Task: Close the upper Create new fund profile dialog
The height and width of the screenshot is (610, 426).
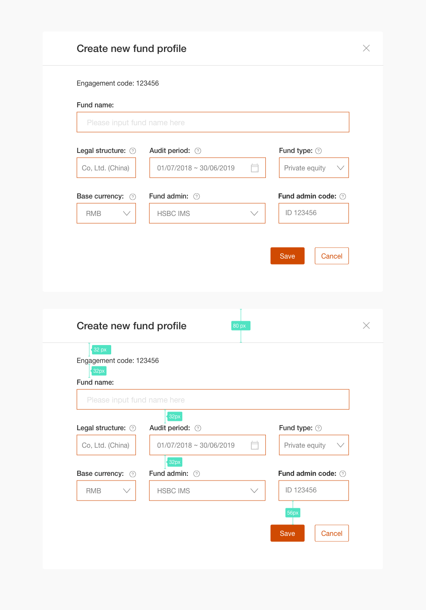Action: 366,48
